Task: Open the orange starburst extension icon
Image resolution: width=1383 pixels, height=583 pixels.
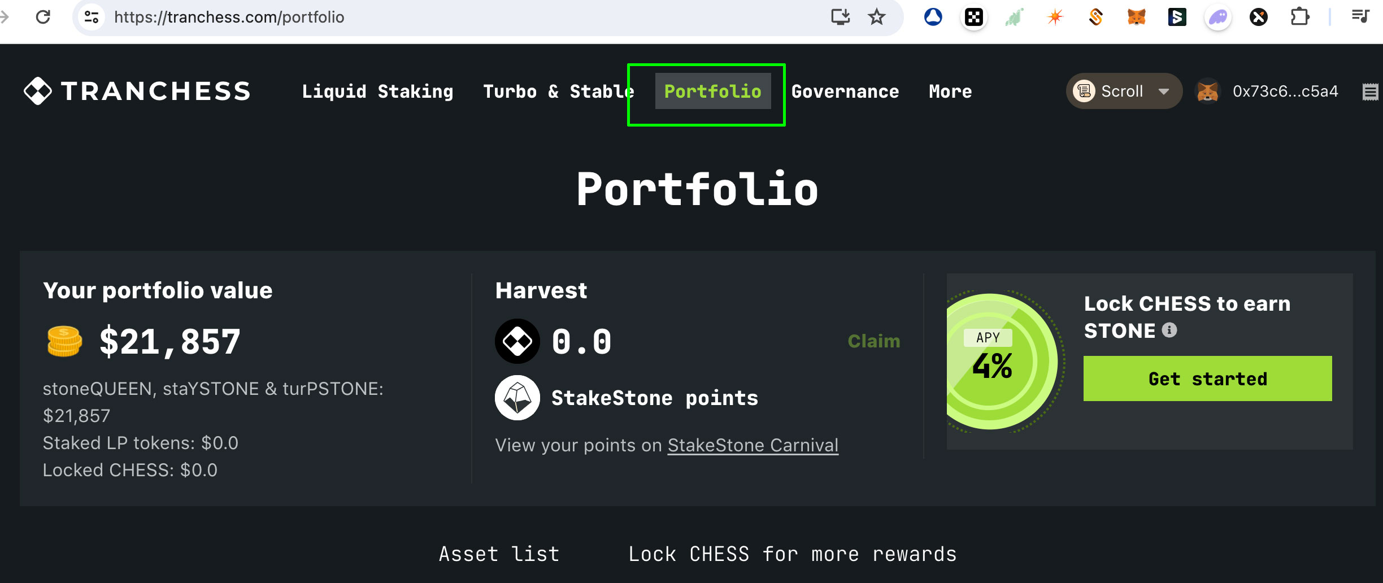Action: tap(1055, 17)
